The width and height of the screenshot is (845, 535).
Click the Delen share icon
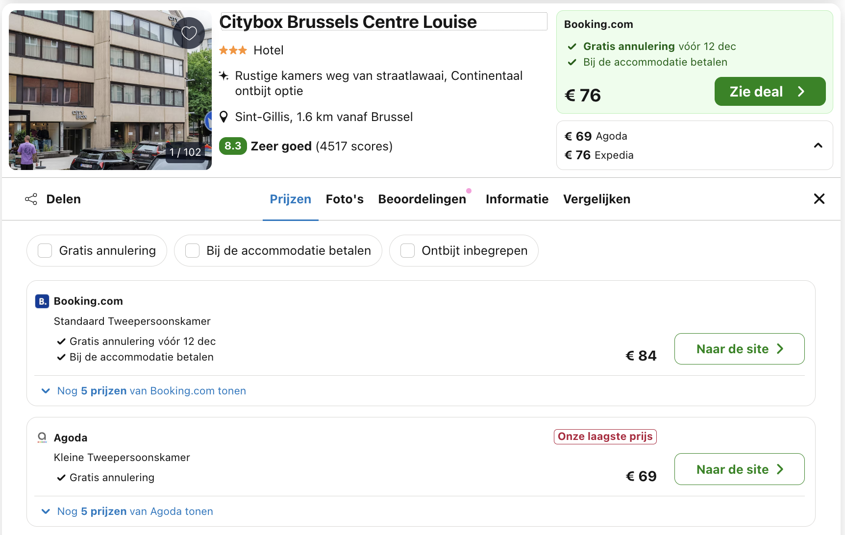[31, 199]
